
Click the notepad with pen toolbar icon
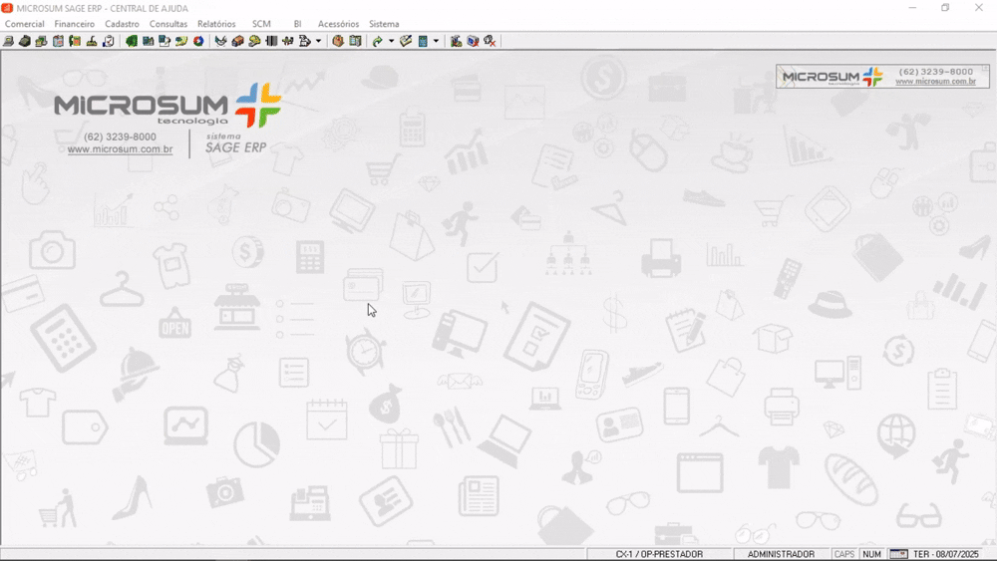[x=406, y=41]
